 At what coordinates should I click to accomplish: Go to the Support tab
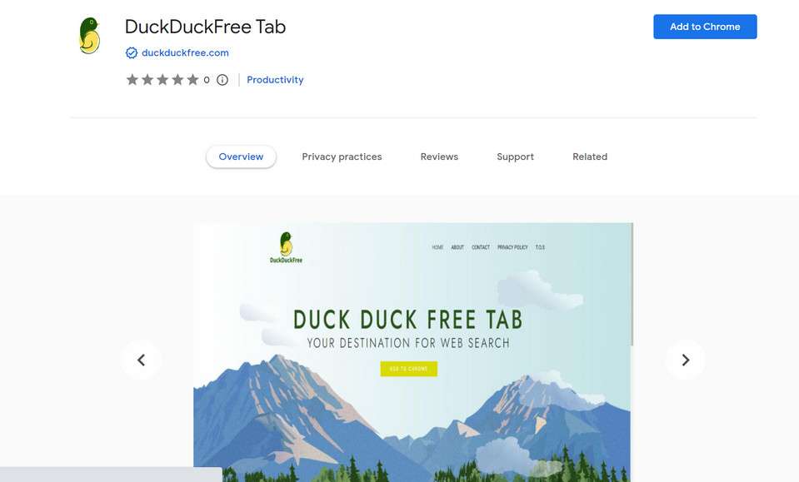[515, 157]
